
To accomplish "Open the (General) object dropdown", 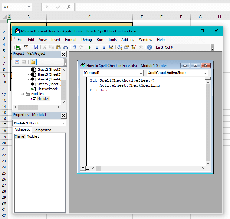I will [x=113, y=73].
